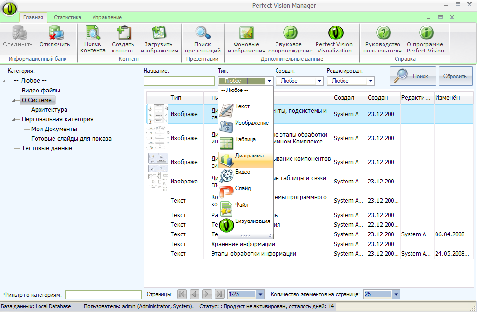Viewport: 477px width, 312px height.
Task: Collapse the О Системе tree node
Action: 13,100
